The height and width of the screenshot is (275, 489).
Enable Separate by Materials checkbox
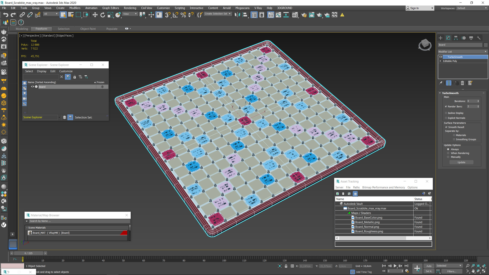tap(454, 135)
